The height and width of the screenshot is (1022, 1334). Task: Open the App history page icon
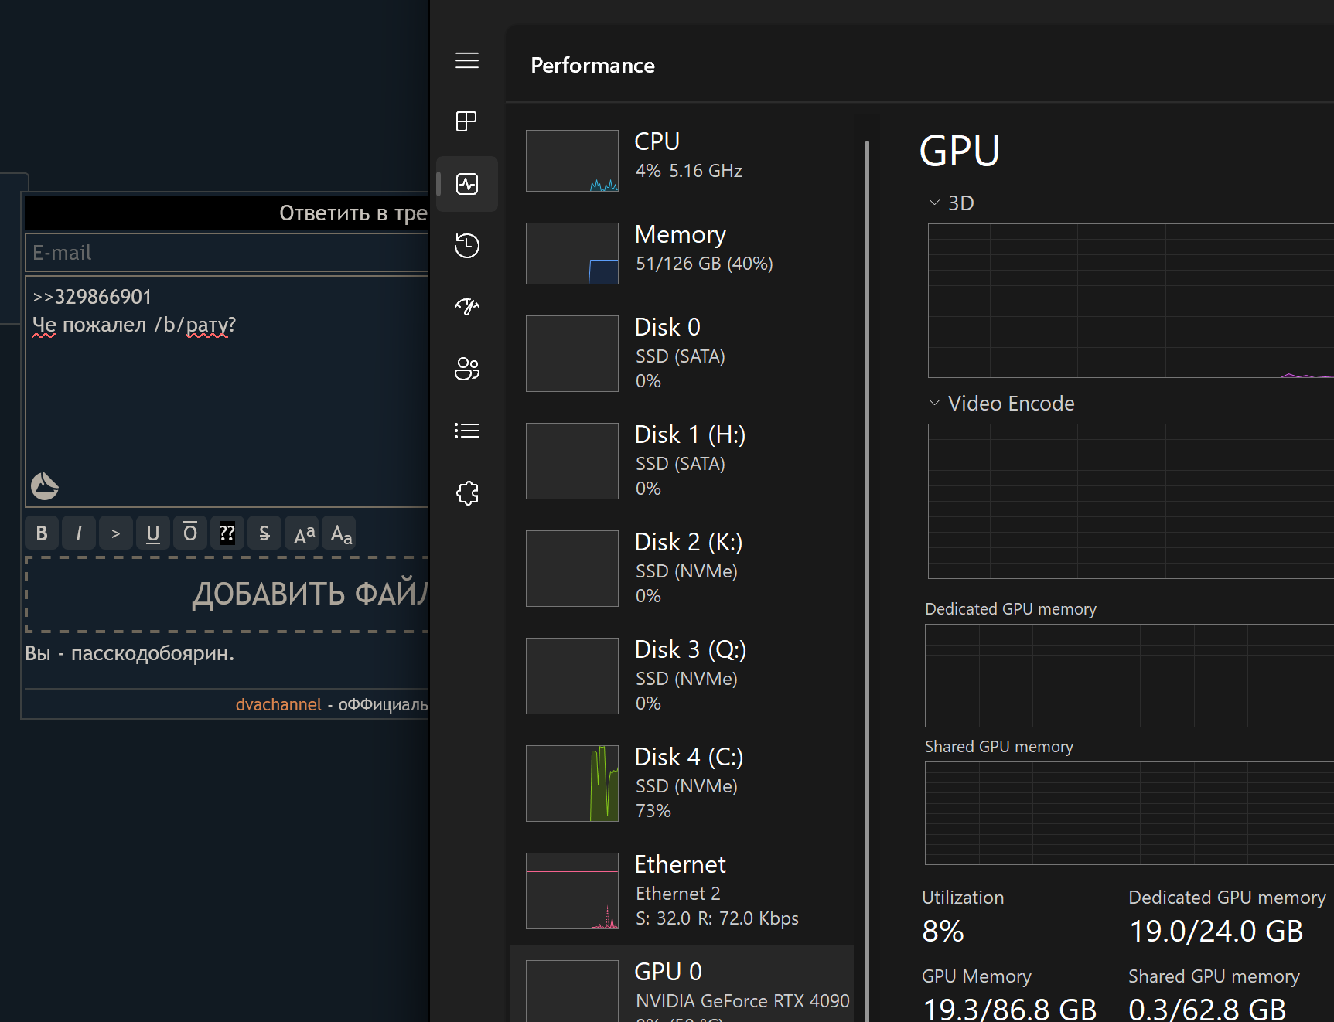click(467, 246)
